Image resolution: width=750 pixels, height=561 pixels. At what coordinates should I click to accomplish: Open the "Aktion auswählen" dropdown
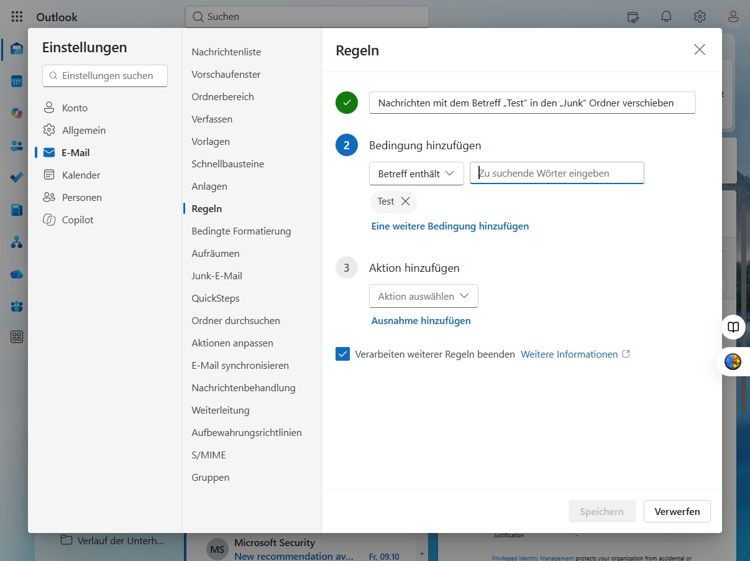(x=423, y=296)
